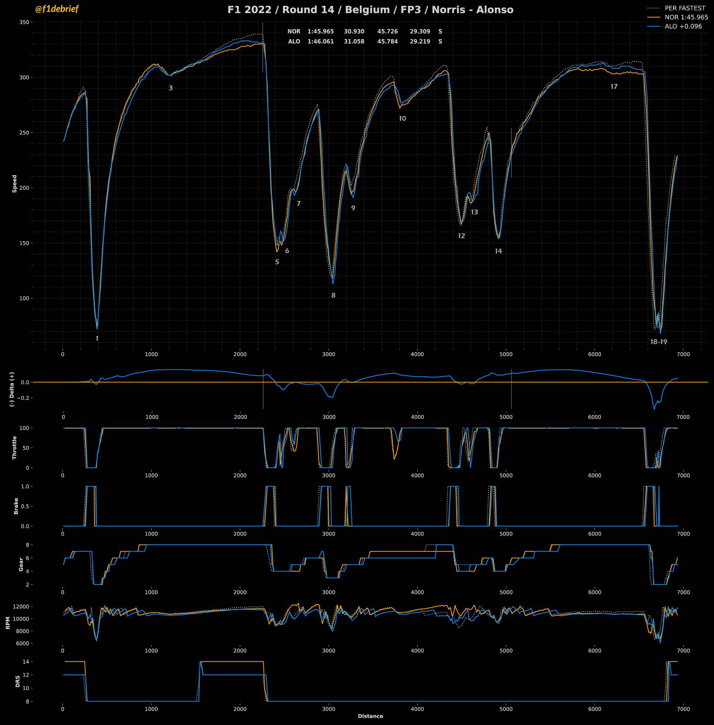This screenshot has width=714, height=725.
Task: Click the blue ALO legend line swatch
Action: click(654, 26)
